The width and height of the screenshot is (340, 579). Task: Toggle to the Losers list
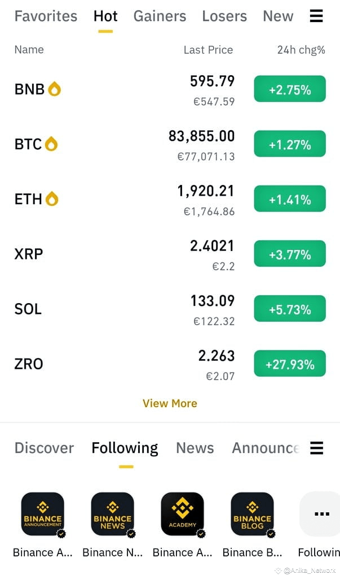pos(224,16)
